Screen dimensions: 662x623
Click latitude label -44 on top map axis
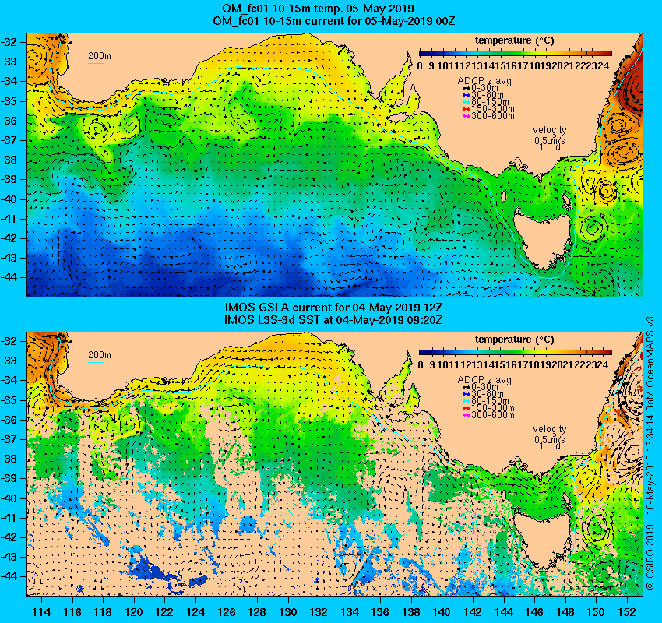coord(9,277)
